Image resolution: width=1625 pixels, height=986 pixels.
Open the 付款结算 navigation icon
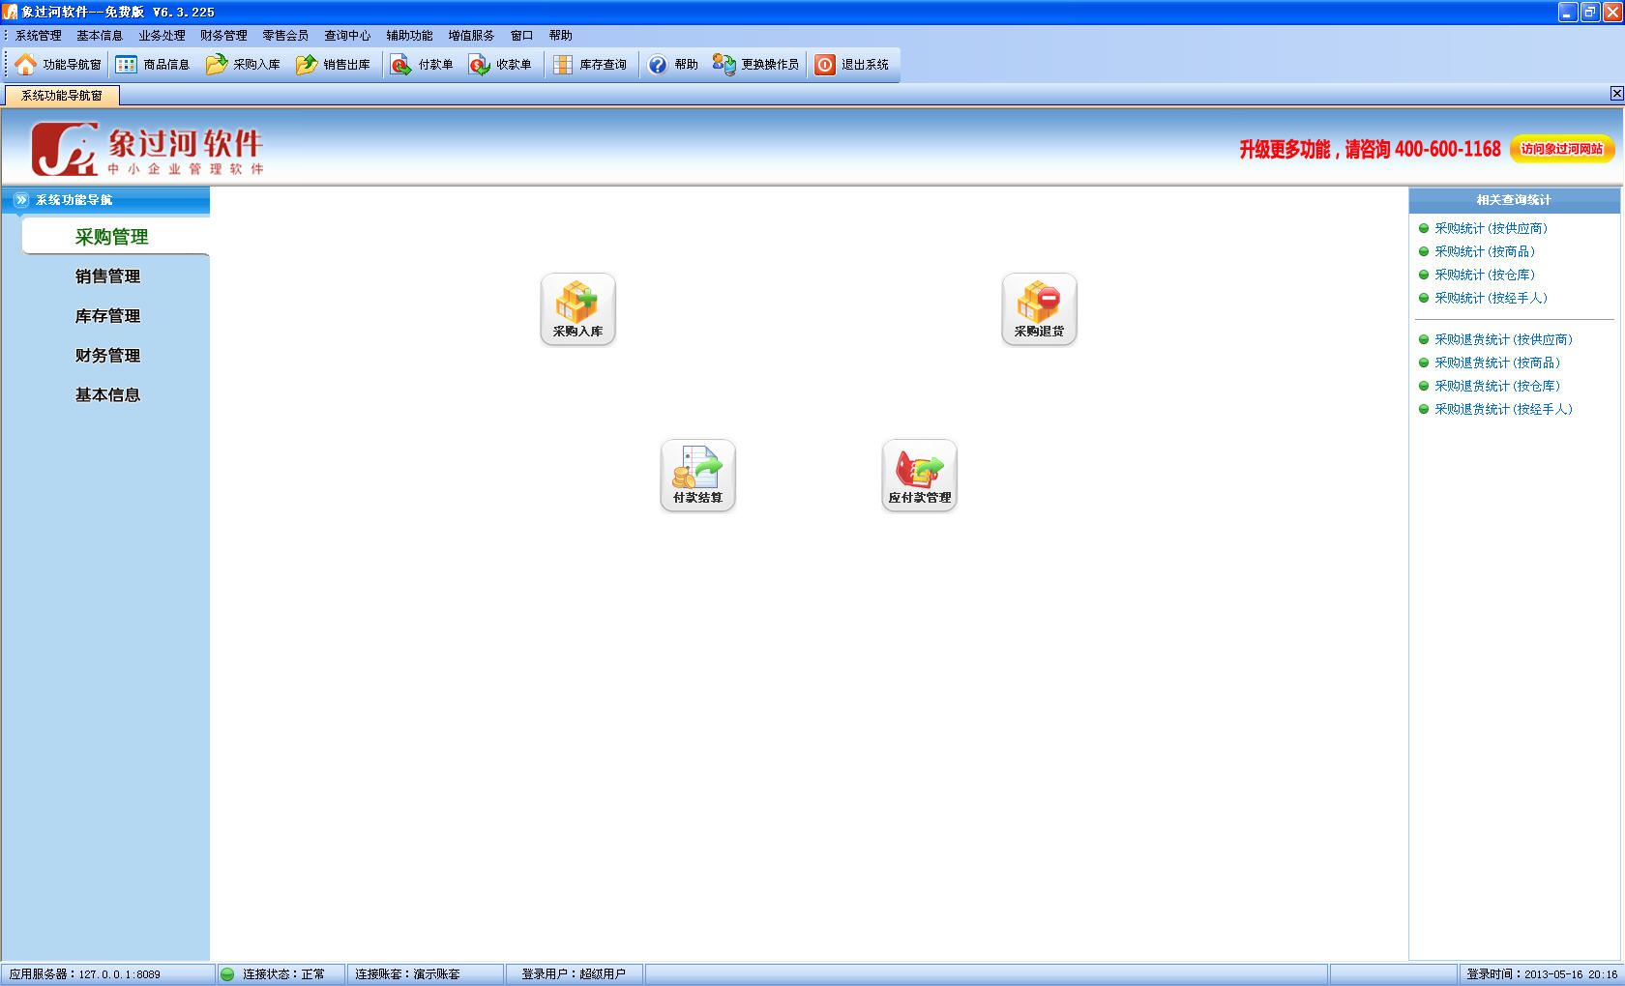click(697, 476)
